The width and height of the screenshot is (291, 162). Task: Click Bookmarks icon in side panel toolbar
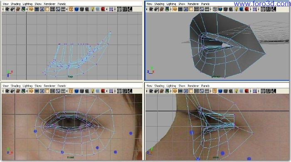coord(162,91)
